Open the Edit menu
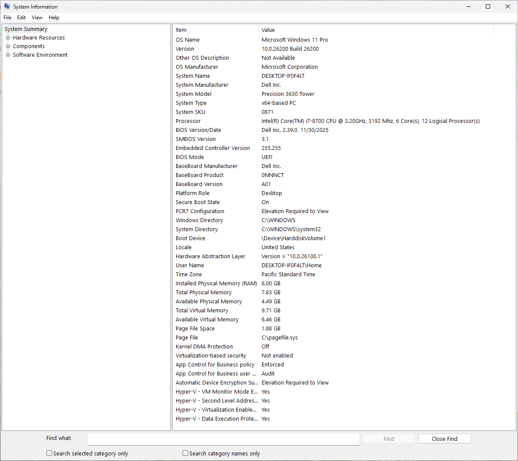The width and height of the screenshot is (518, 461). [x=21, y=18]
